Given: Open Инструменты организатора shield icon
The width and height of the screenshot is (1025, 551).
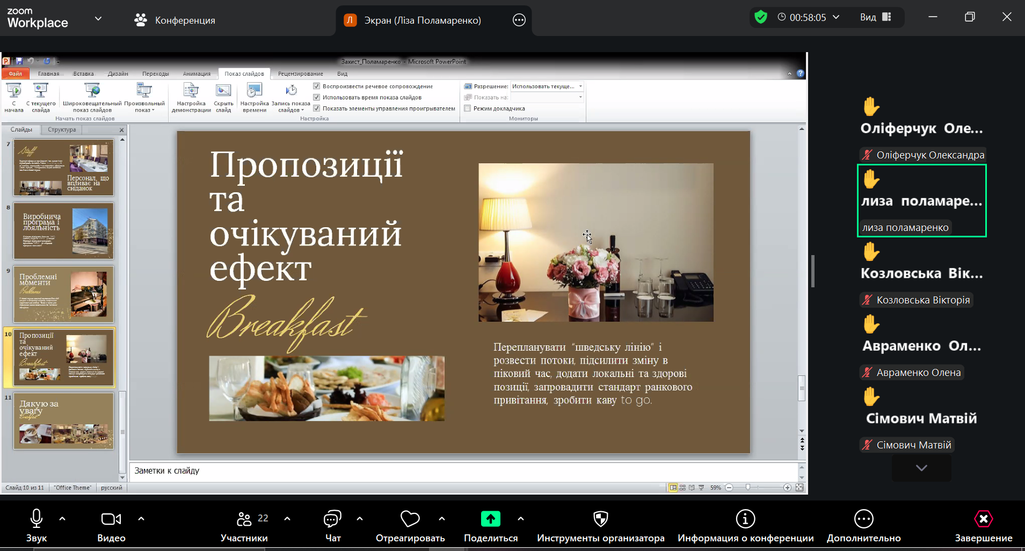Looking at the screenshot, I should click(x=600, y=519).
